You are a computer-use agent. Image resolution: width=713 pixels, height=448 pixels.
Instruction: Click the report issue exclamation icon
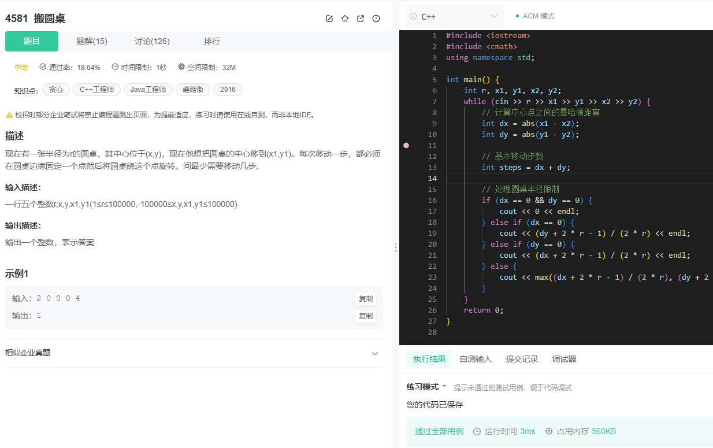(x=376, y=18)
